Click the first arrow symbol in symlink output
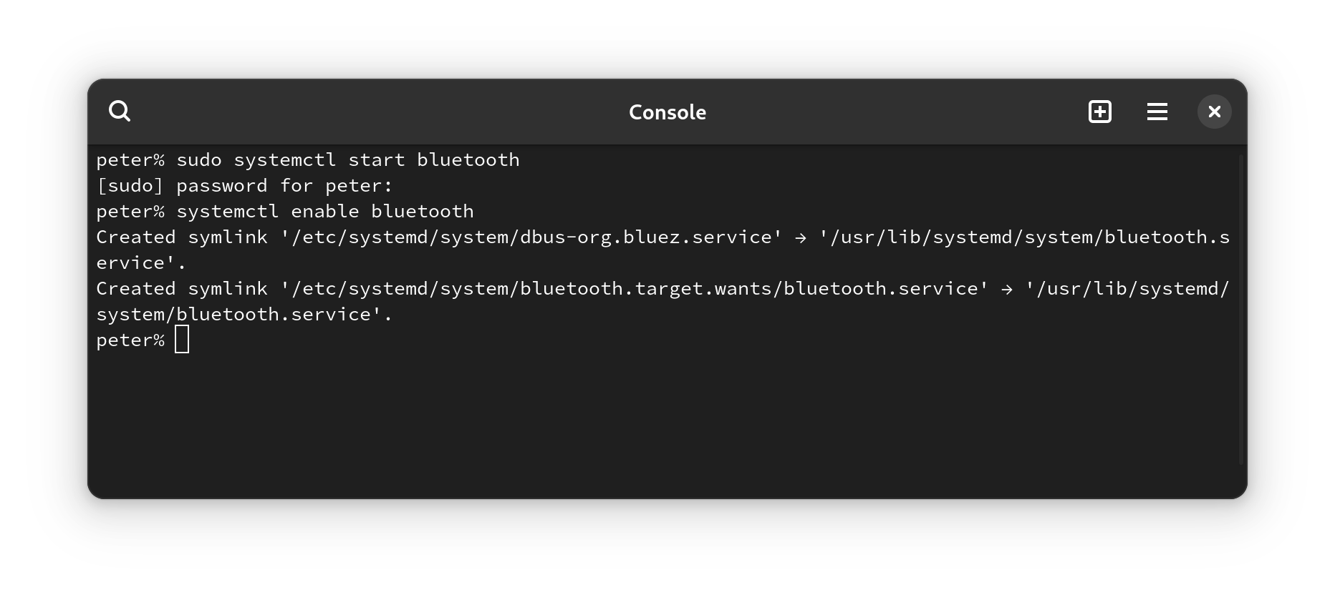1335x595 pixels. [x=801, y=237]
